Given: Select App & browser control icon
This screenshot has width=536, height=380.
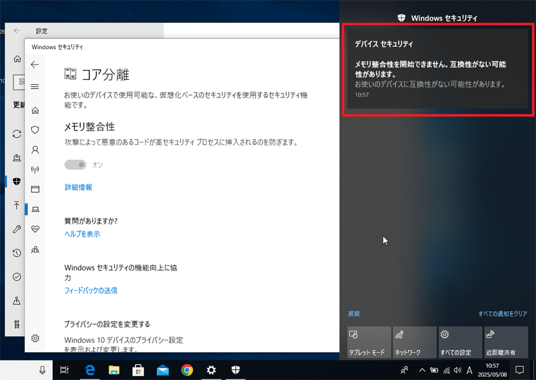Looking at the screenshot, I should click(x=35, y=189).
